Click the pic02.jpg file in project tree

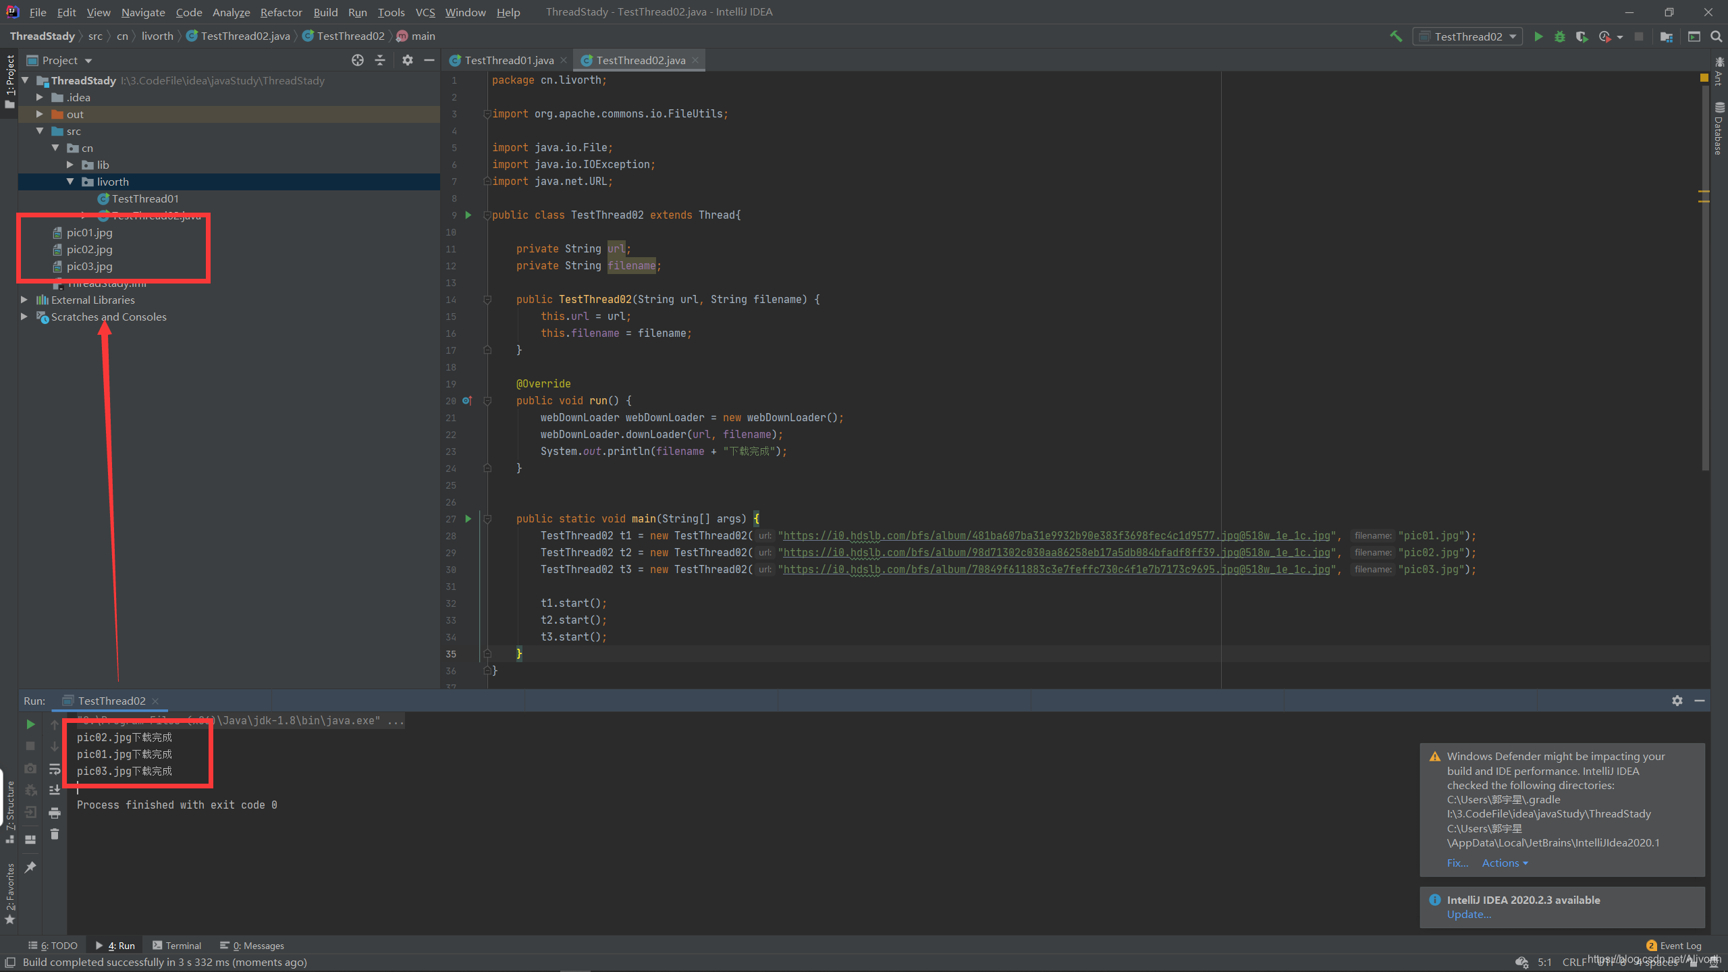90,249
